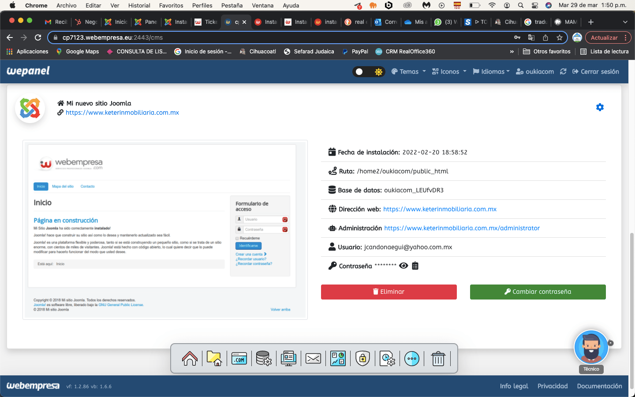Open the more options dots icon in dock
The width and height of the screenshot is (635, 397).
(x=412, y=359)
